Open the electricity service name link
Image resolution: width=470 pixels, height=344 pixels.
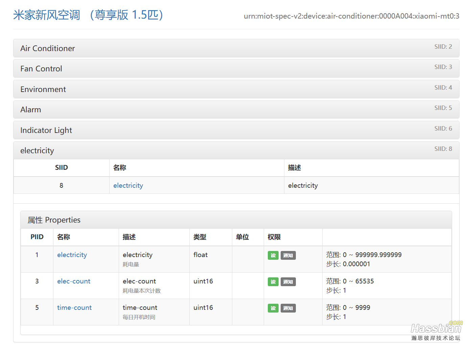tap(128, 185)
